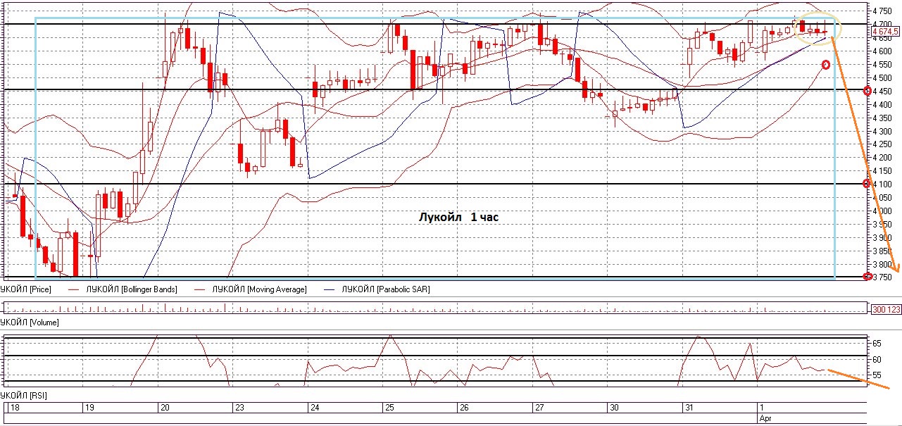
Task: Click the ЛУКОЙЛ [Bollinger Bands] legend label
Action: [132, 289]
